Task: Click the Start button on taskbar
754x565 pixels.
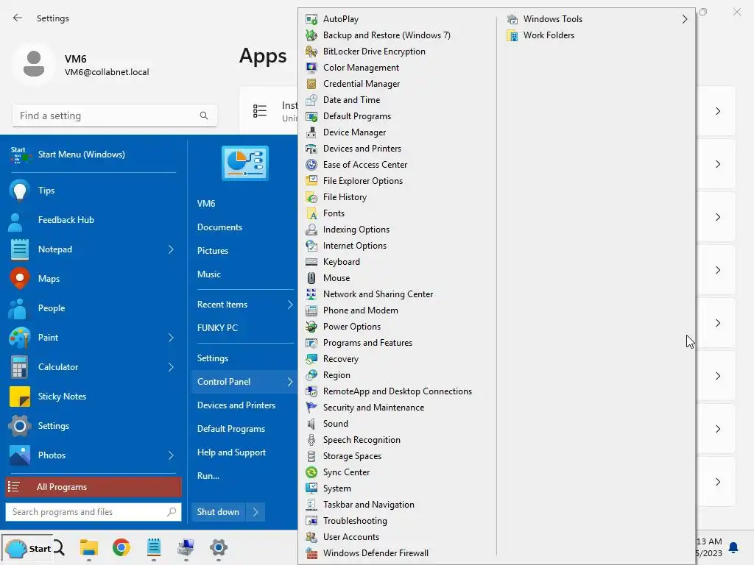Action: [27, 548]
